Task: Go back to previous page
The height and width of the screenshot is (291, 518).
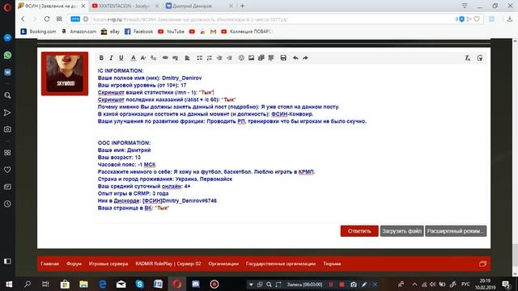Action: click(x=23, y=19)
